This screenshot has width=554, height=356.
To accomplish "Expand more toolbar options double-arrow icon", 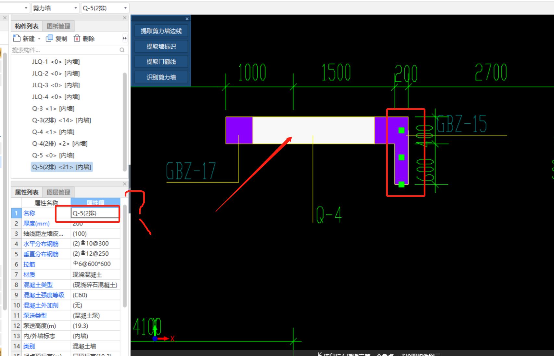I will pos(125,38).
